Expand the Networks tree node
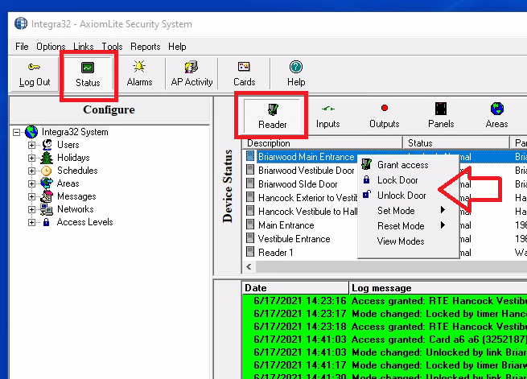 point(31,209)
